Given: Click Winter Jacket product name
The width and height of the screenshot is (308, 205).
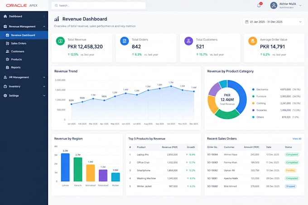Looking at the screenshot, I should 144,186.
